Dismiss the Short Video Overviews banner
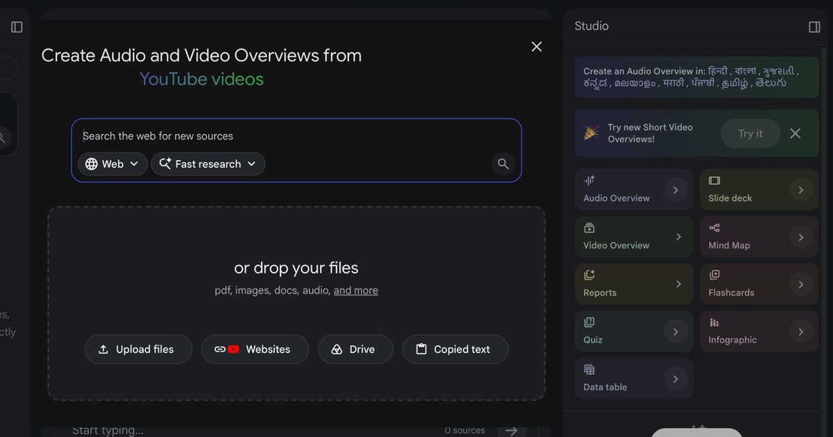This screenshot has width=833, height=437. (x=796, y=133)
